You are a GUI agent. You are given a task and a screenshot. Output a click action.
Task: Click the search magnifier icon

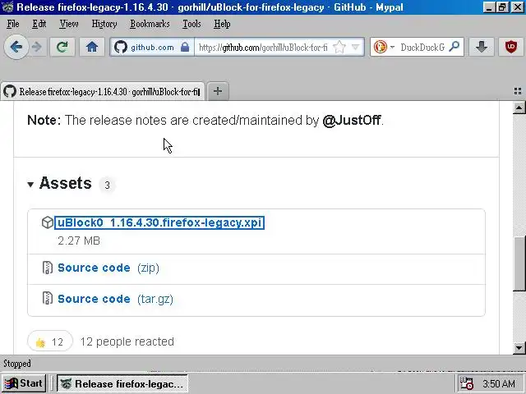click(x=454, y=47)
